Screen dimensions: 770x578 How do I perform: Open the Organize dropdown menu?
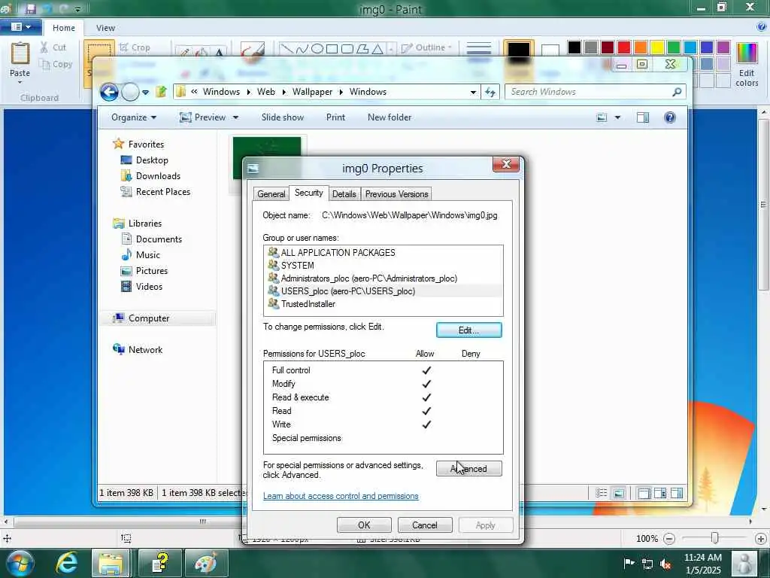(134, 117)
